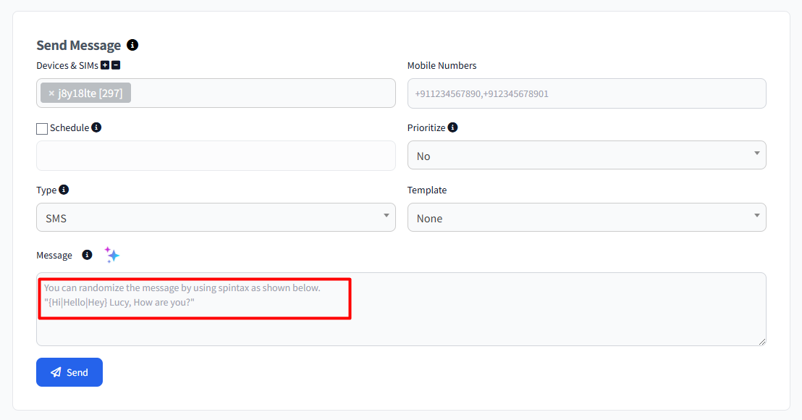
Task: Open the AI sparkle message generator
Action: click(x=111, y=254)
